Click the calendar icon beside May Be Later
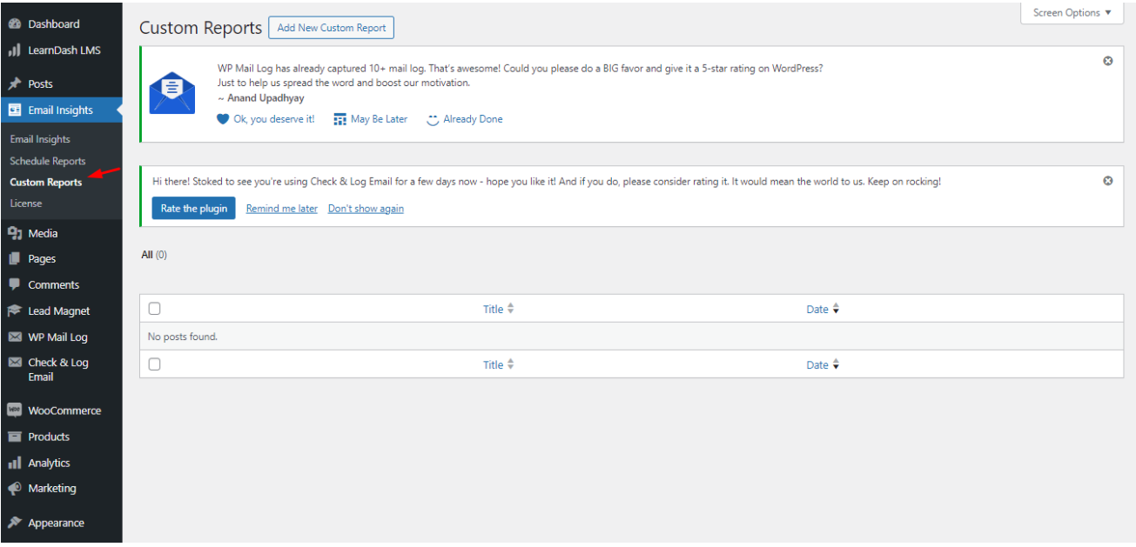 click(340, 119)
